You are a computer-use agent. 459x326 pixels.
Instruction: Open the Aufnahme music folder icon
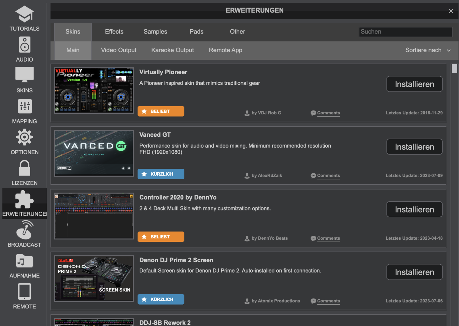(24, 261)
